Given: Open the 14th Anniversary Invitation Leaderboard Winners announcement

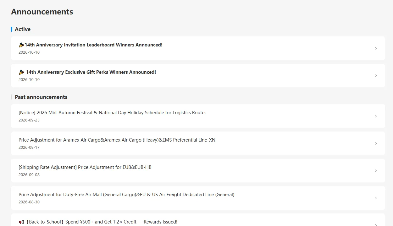Looking at the screenshot, I should pos(198,48).
